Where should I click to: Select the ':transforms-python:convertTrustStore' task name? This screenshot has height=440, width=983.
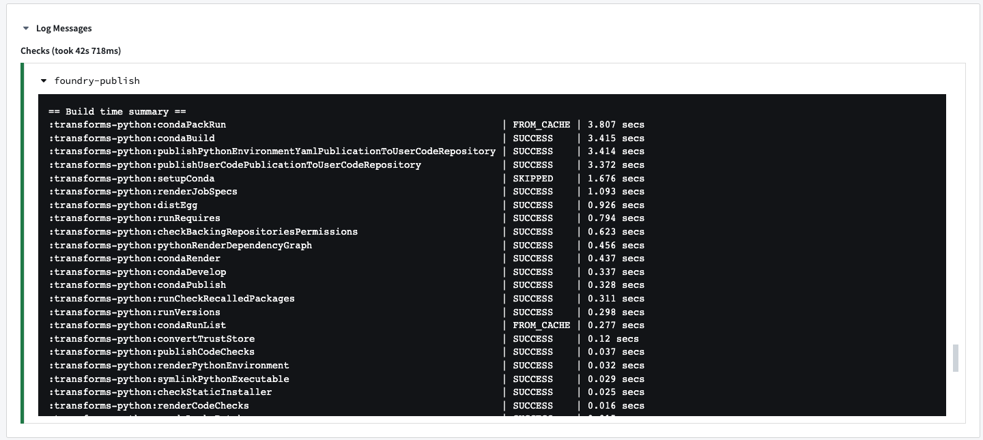coord(152,339)
